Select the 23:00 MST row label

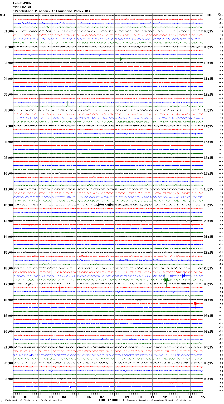pos(8,379)
